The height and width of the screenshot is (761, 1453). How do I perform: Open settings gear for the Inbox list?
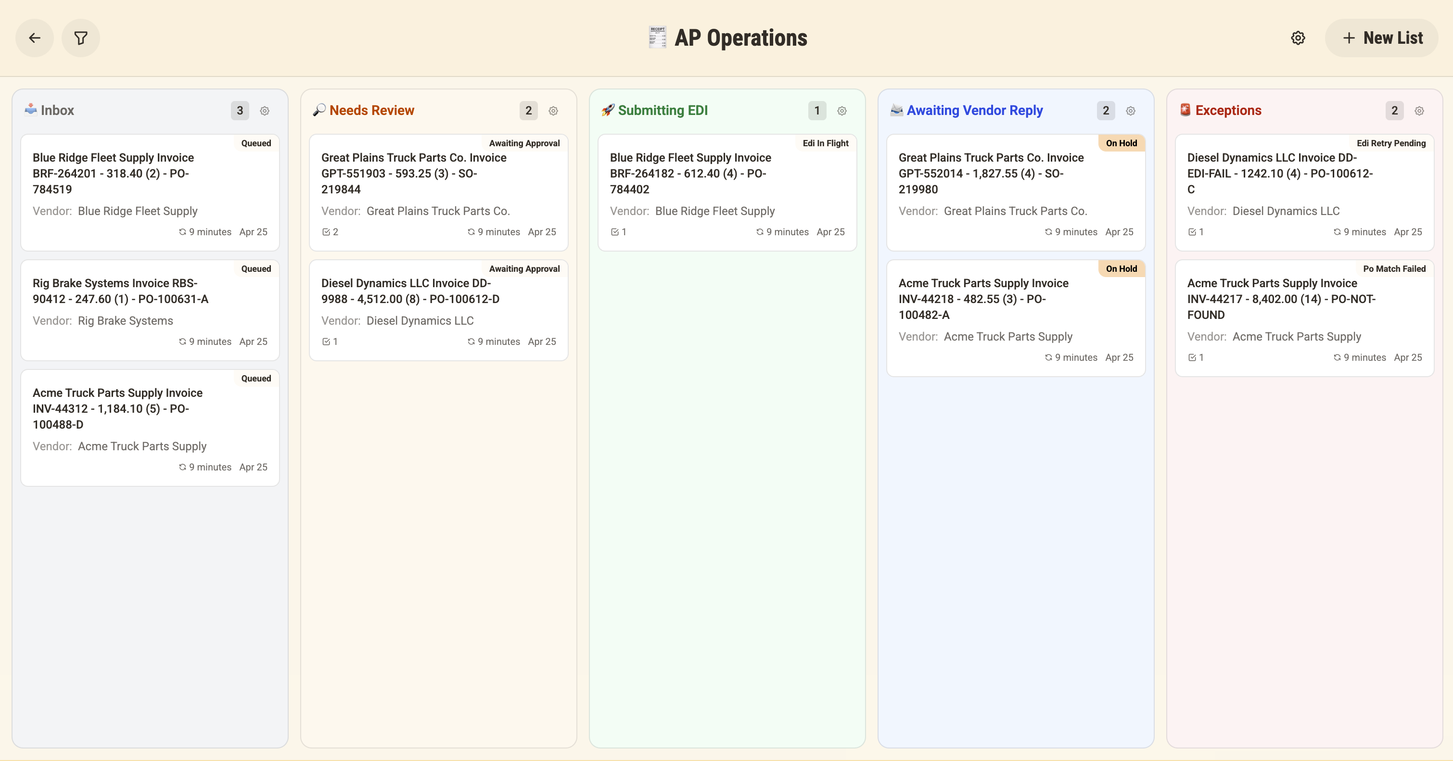click(x=265, y=111)
